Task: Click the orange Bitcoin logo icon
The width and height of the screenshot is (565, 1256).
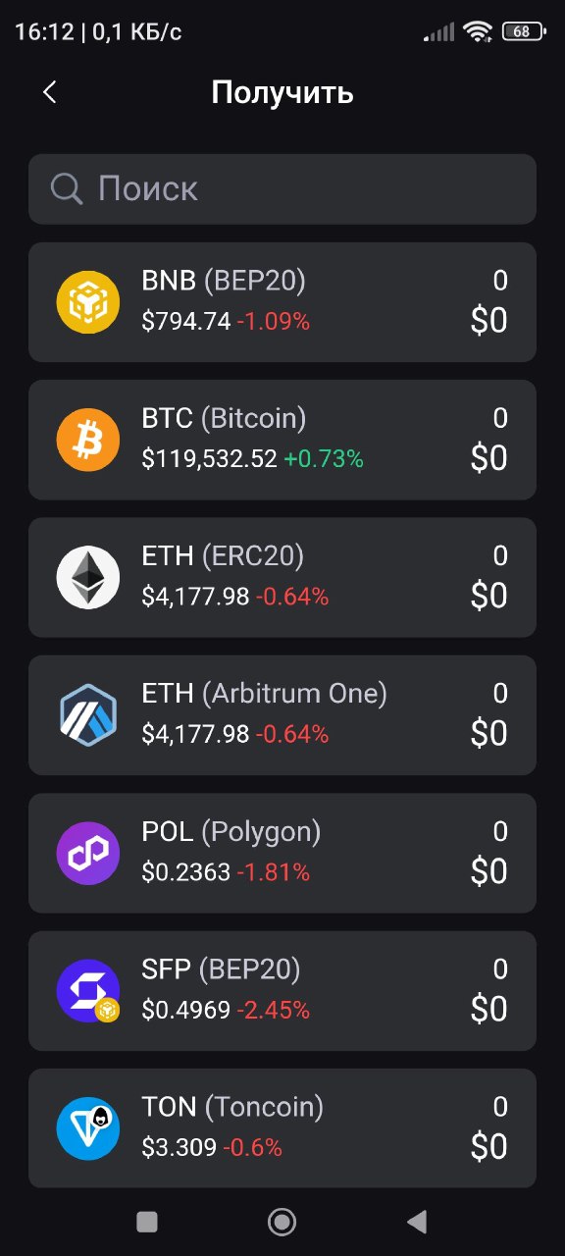Action: point(88,440)
